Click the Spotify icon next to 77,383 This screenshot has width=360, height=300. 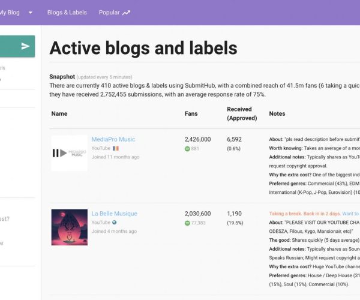[x=187, y=223]
